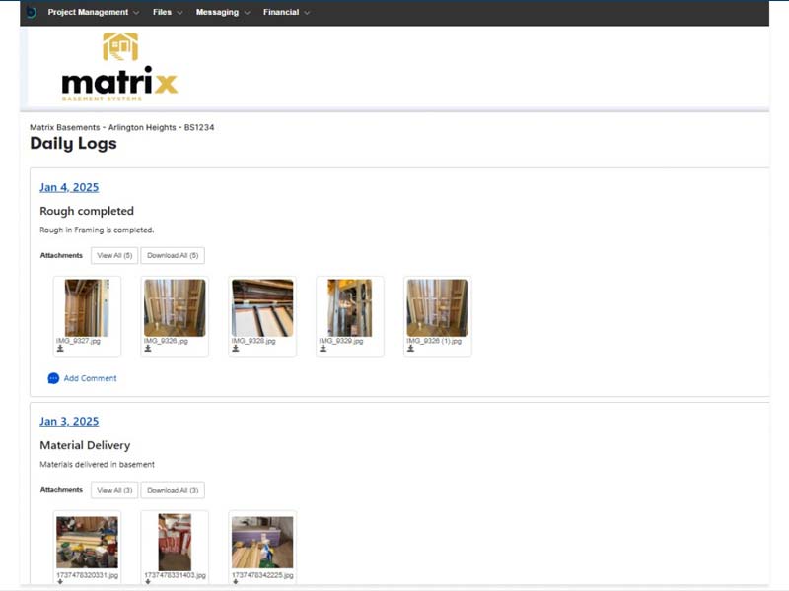Open the Jan 4, 2025 daily log

(x=69, y=187)
